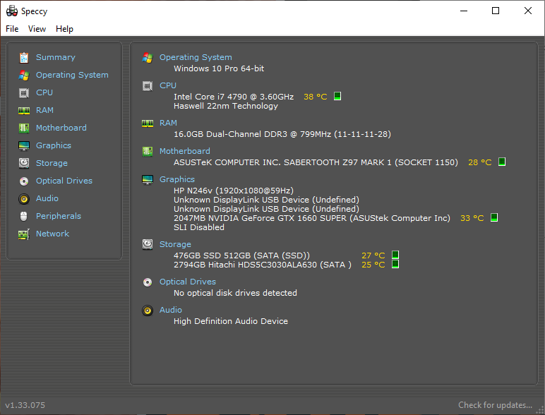
Task: Click the window resize grip at corner
Action: click(x=541, y=411)
